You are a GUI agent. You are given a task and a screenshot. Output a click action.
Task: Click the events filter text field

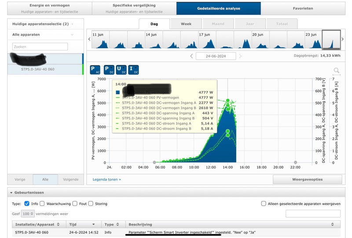tap(313, 213)
